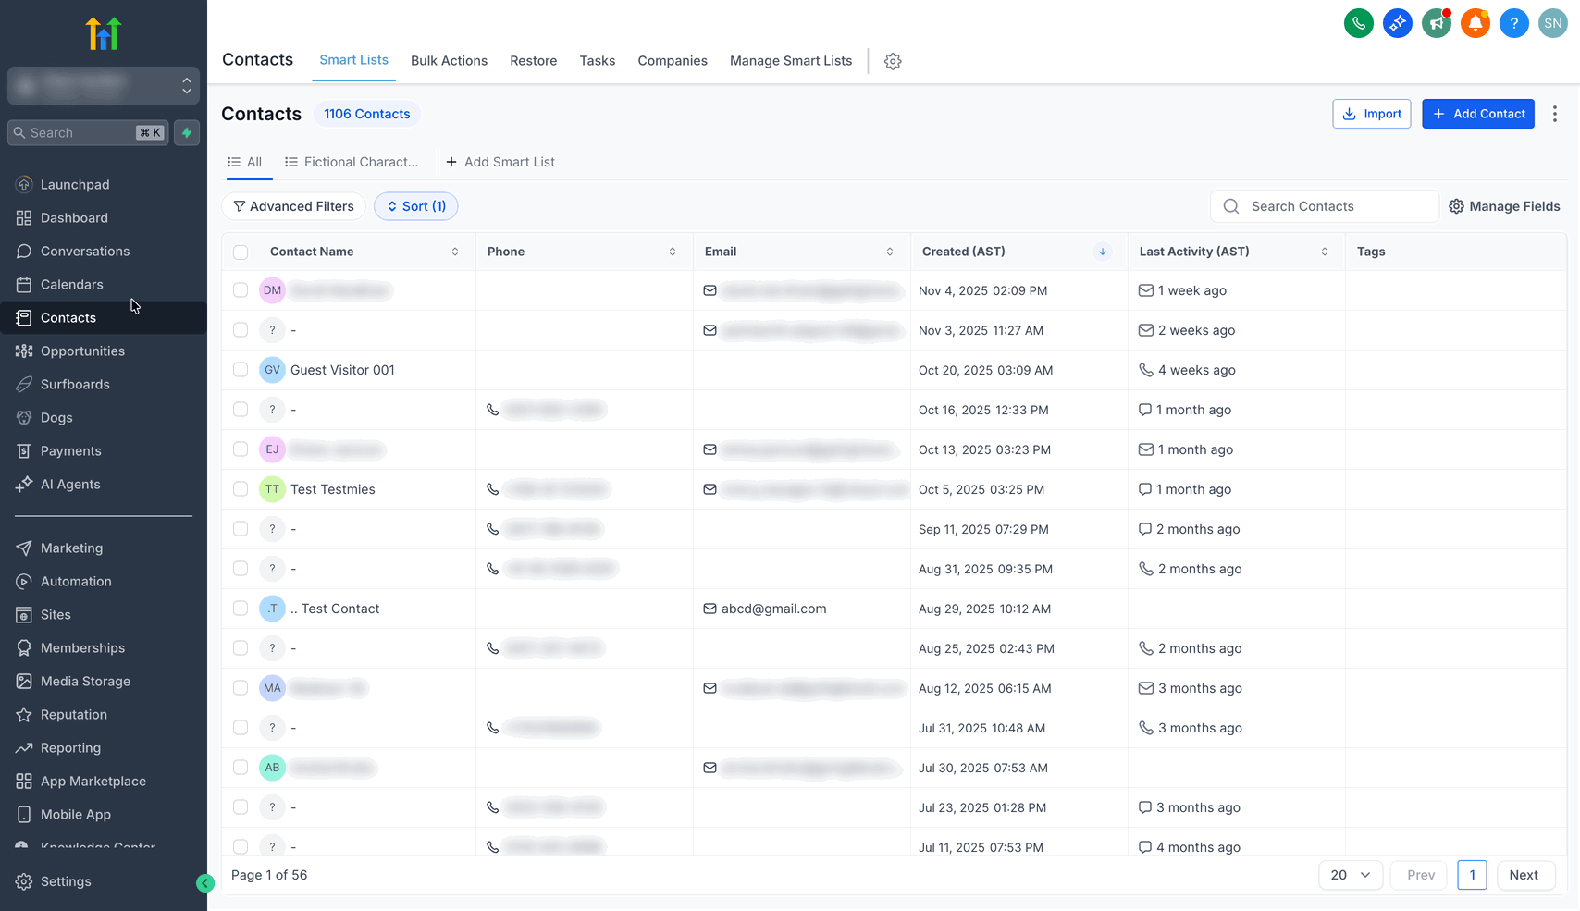This screenshot has height=911, width=1580.
Task: Switch to the Bulk Actions tab
Action: pos(449,61)
